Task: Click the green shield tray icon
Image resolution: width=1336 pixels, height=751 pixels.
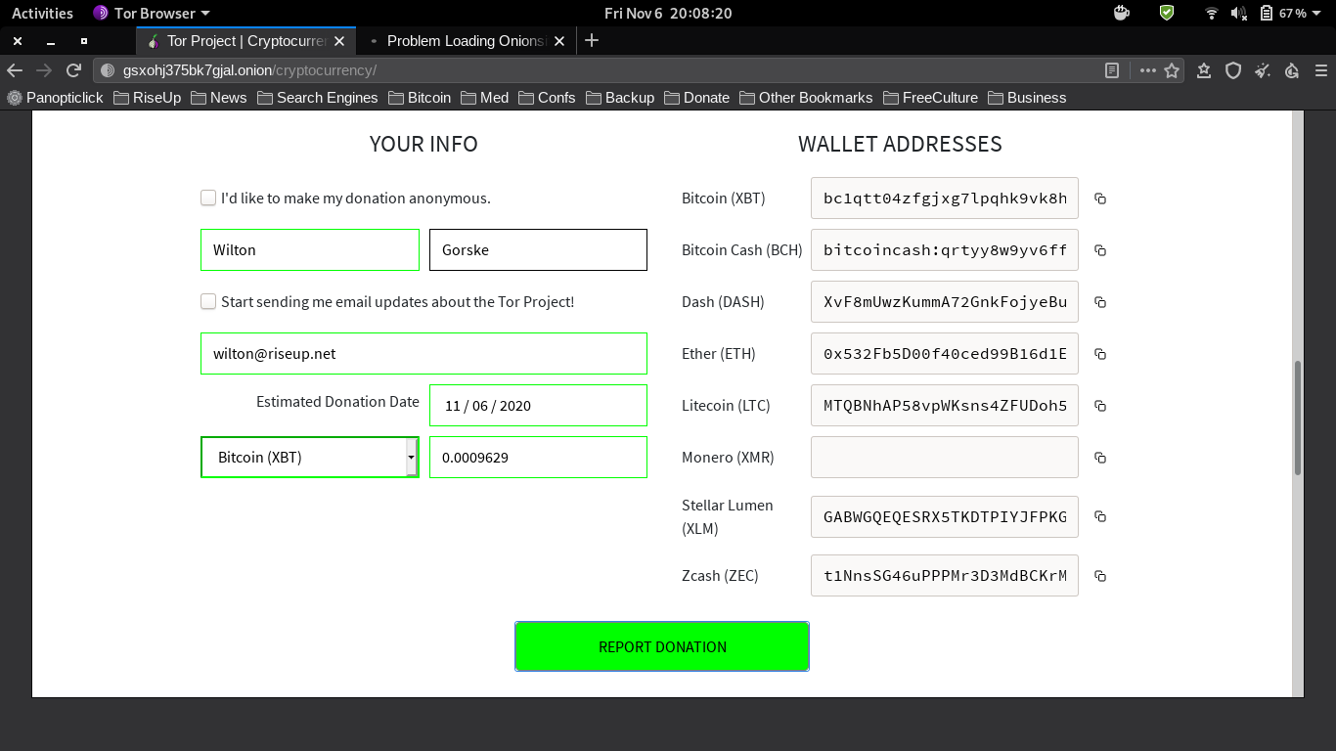Action: [1167, 13]
